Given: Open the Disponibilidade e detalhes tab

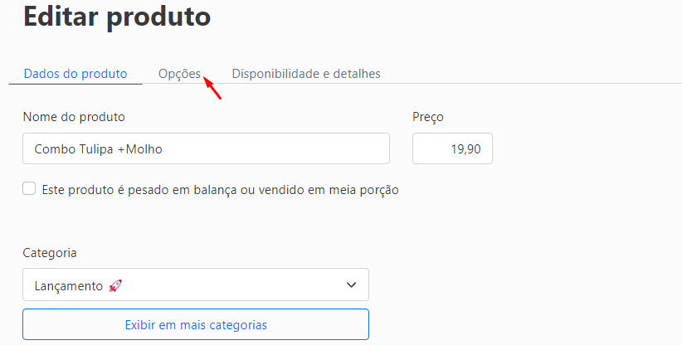Looking at the screenshot, I should tap(306, 74).
